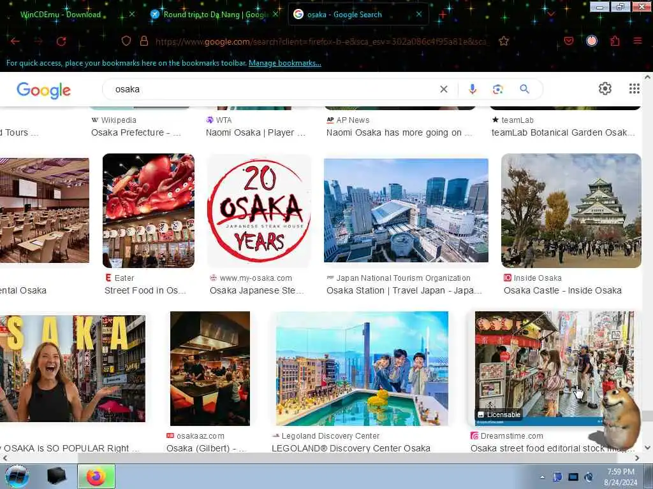The height and width of the screenshot is (489, 653).
Task: Open Osaka Castle - Inside Osaka caption
Action: pos(562,290)
